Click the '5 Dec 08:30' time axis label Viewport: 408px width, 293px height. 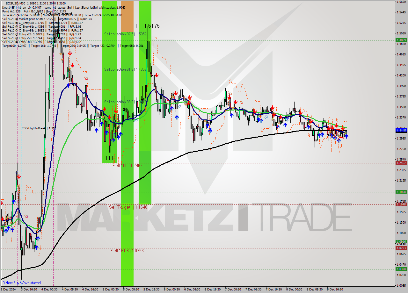tap(131, 289)
